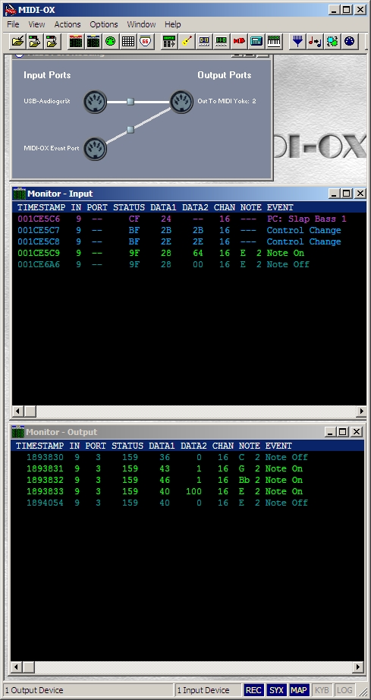Click the green gear toolbar icon
Screen dimensions: 371x700
tap(332, 42)
